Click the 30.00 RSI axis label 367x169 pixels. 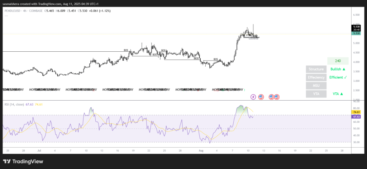coord(356,142)
